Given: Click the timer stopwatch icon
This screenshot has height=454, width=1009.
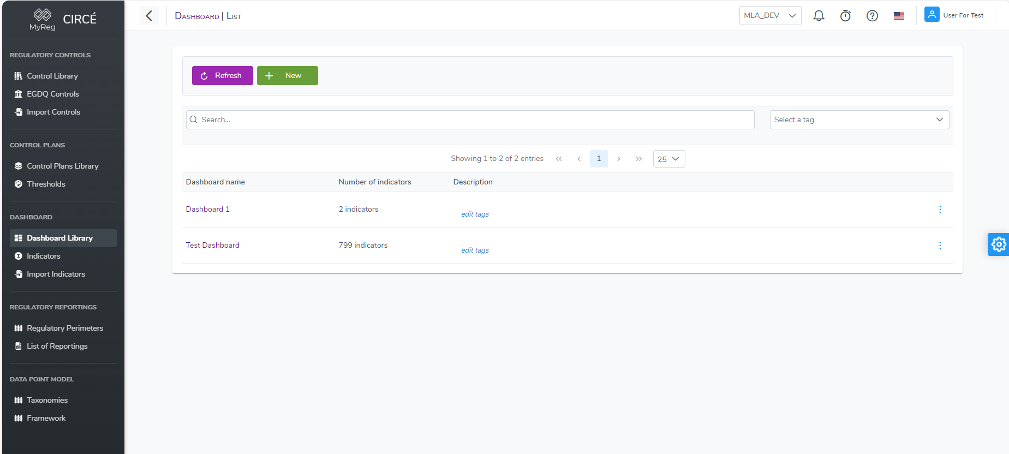Looking at the screenshot, I should coord(845,16).
